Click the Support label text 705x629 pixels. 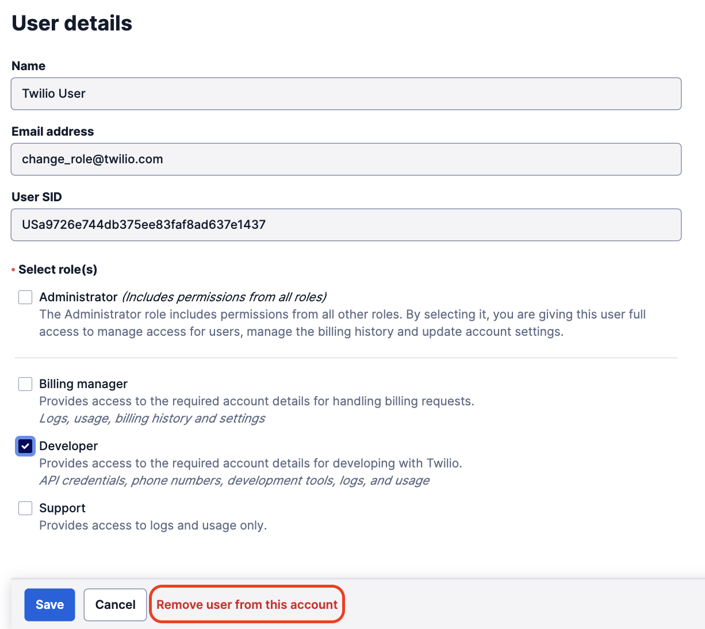pos(62,508)
